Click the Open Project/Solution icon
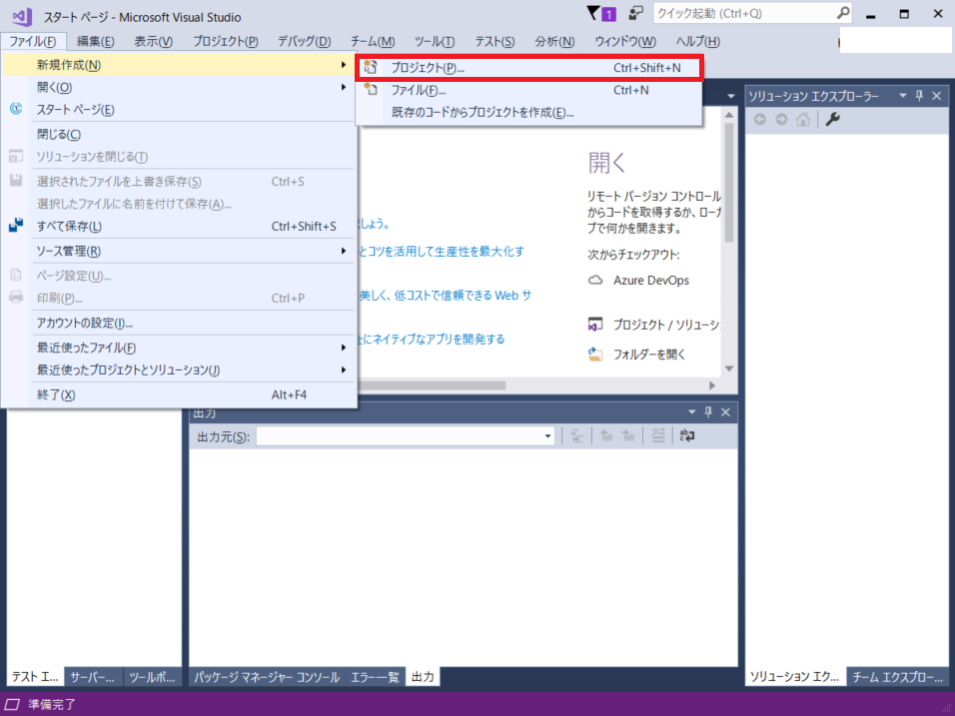 (x=595, y=325)
